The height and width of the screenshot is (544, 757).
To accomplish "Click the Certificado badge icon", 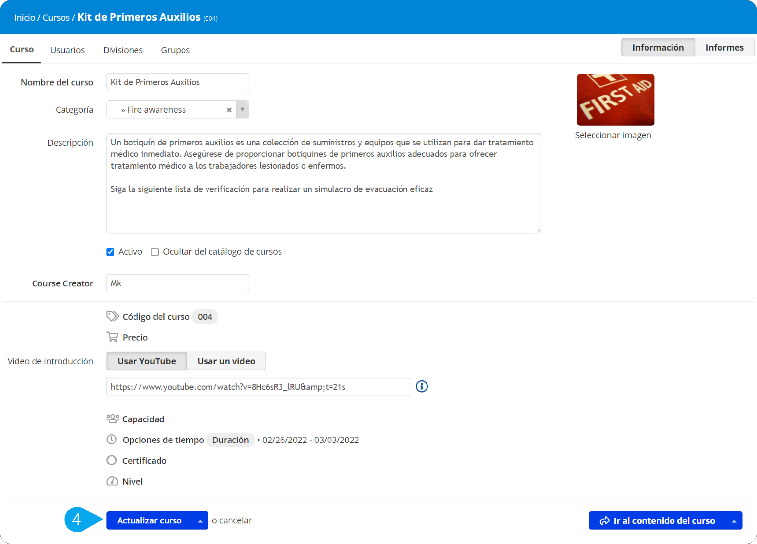I will tap(111, 460).
